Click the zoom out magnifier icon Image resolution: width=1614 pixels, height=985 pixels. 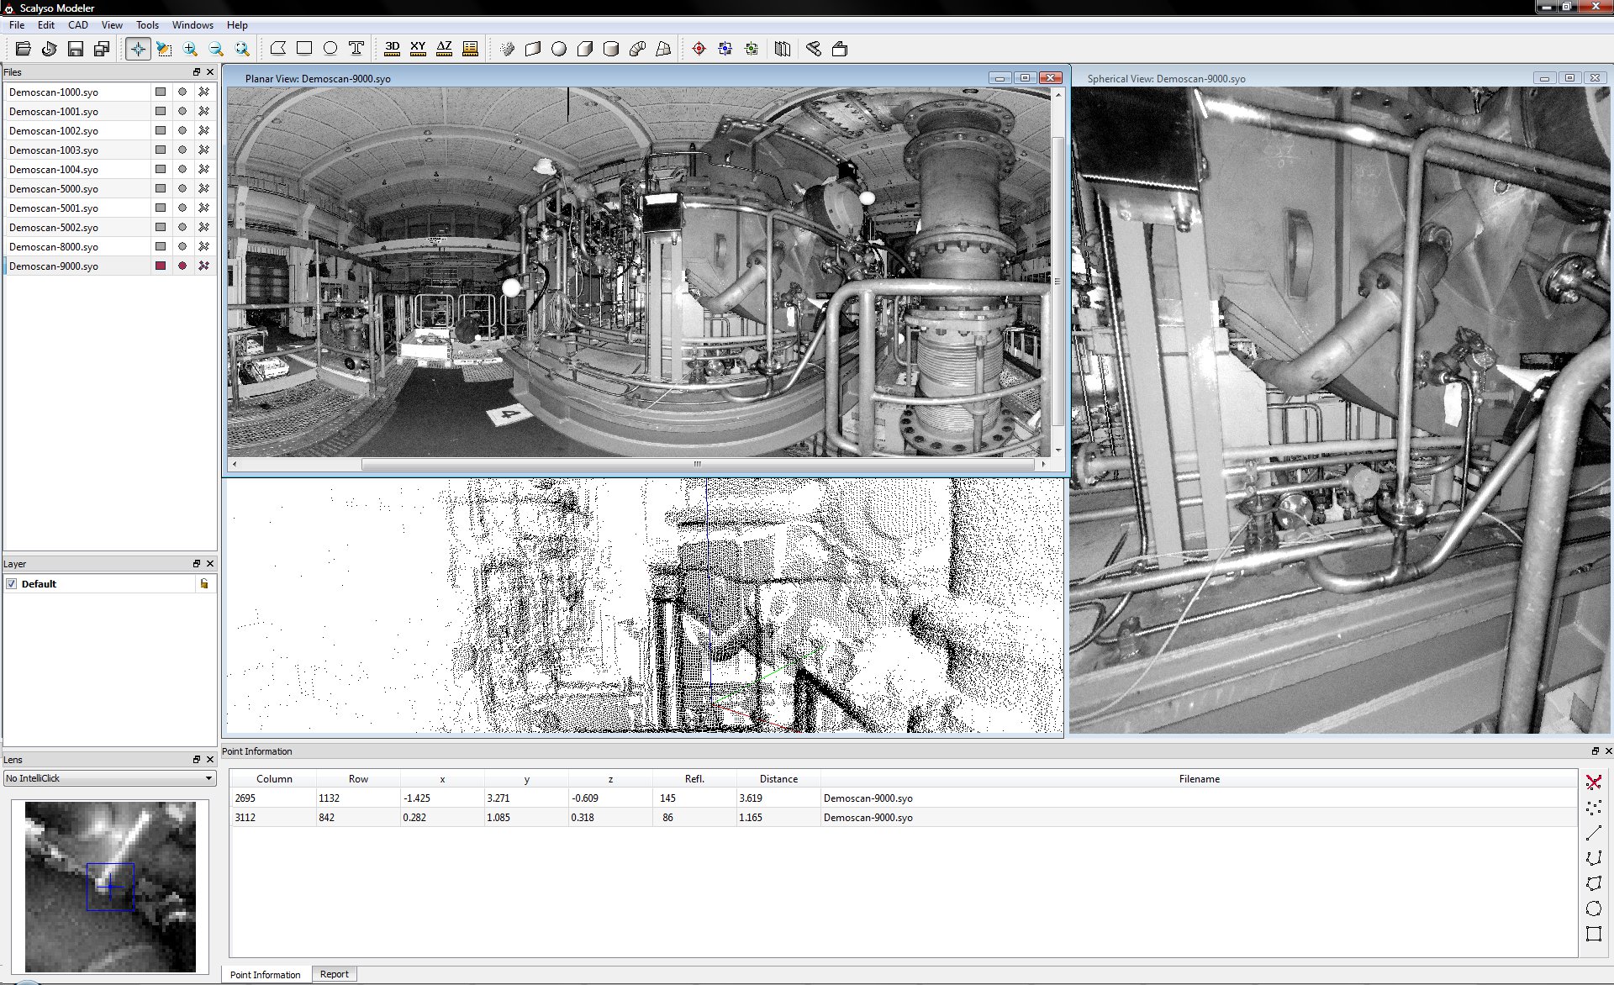pyautogui.click(x=216, y=49)
